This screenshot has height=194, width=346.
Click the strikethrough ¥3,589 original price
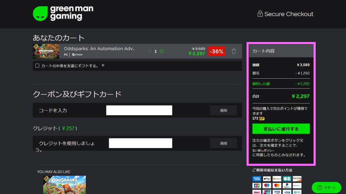click(x=198, y=48)
